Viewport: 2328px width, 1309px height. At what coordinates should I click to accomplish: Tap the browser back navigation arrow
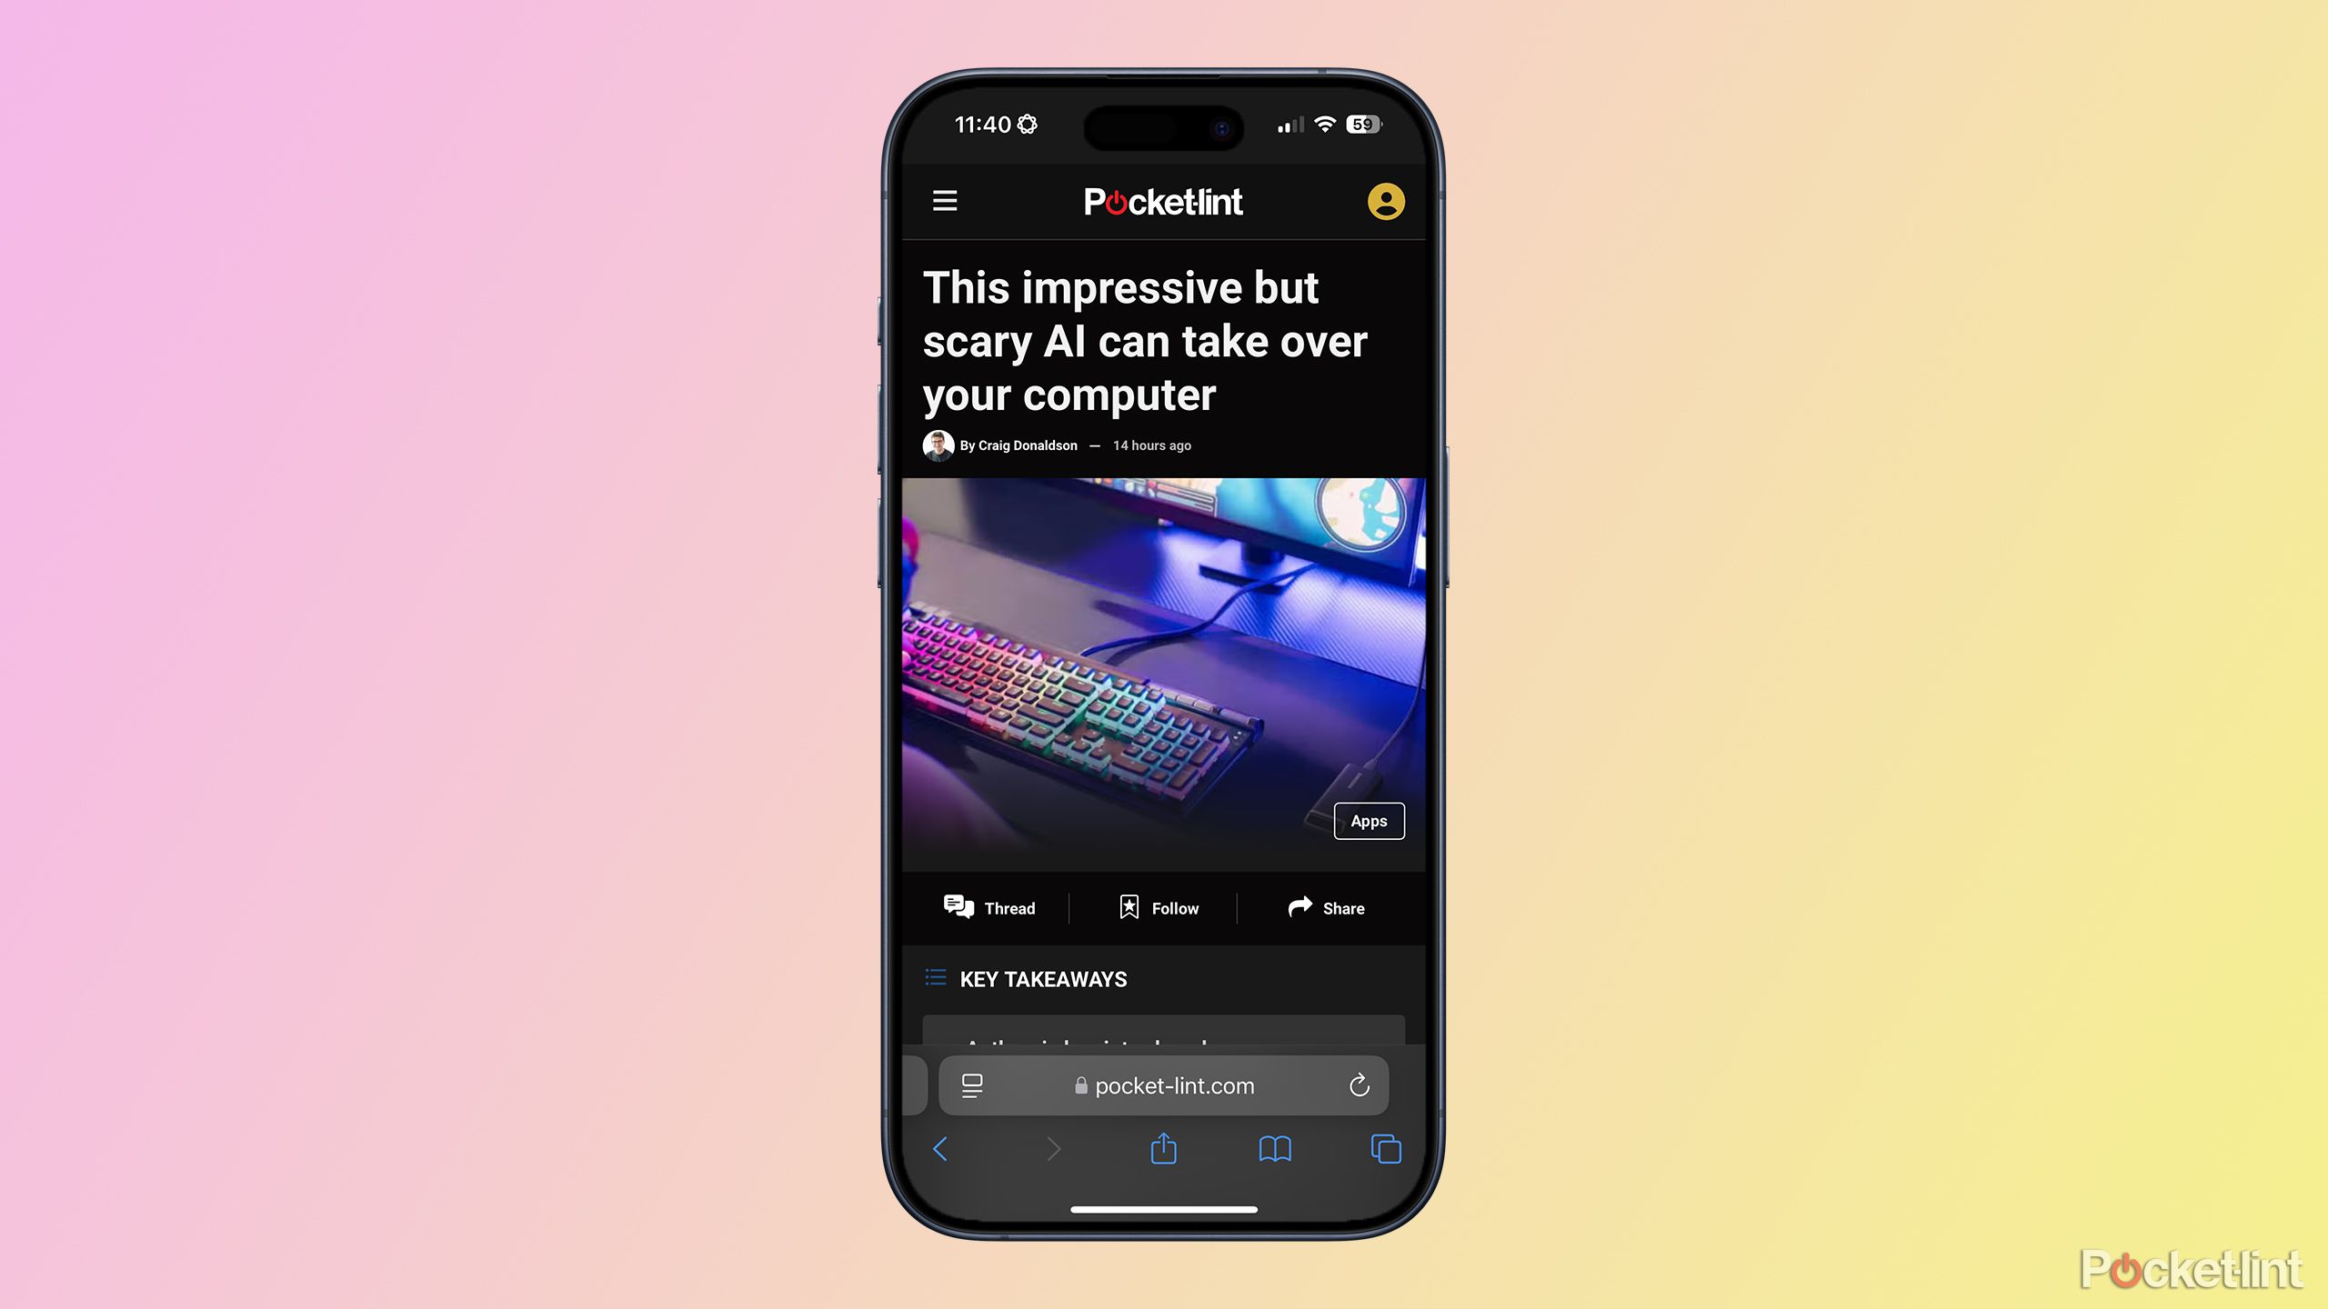tap(943, 1147)
